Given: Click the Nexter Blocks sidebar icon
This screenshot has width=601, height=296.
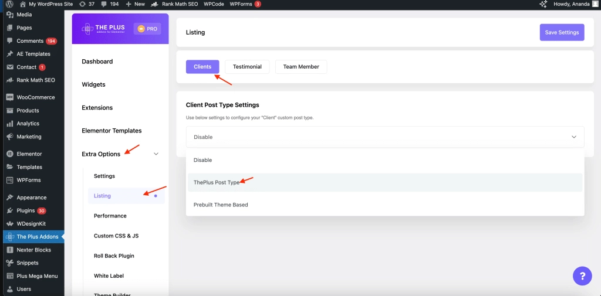Looking at the screenshot, I should coord(10,250).
